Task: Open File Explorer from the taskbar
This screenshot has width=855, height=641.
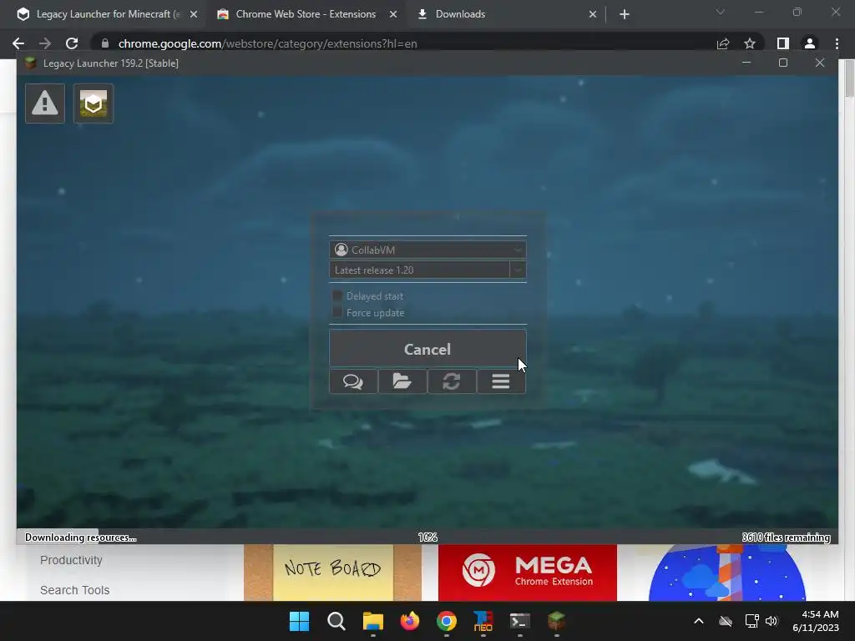Action: click(373, 621)
